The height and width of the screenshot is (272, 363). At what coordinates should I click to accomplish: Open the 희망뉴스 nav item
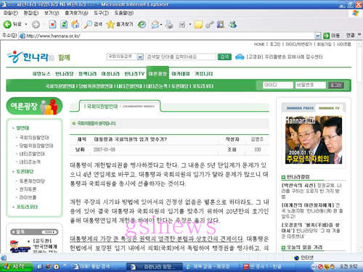41,74
